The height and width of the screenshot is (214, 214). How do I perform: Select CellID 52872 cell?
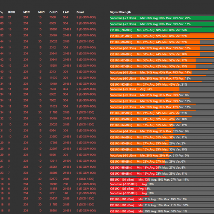[53, 179]
